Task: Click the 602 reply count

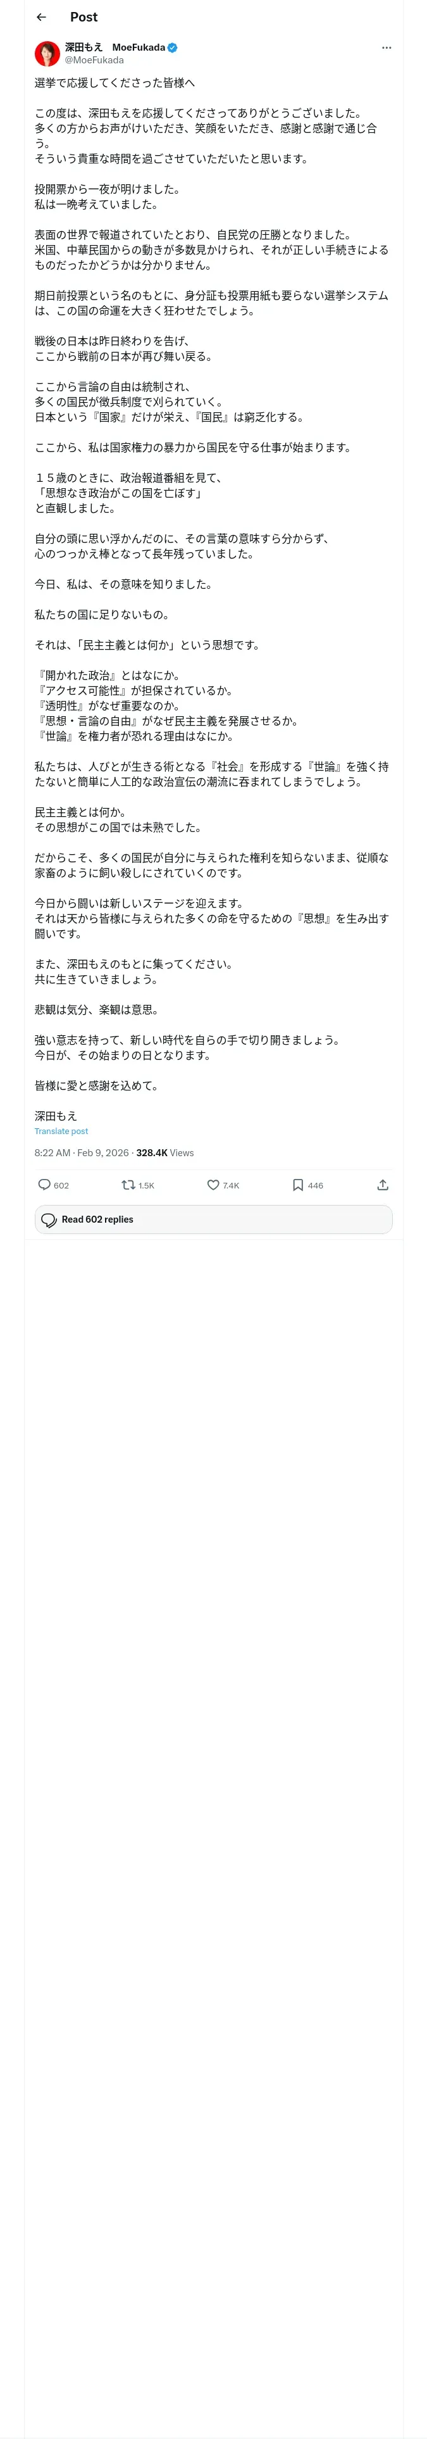Action: coord(61,1185)
